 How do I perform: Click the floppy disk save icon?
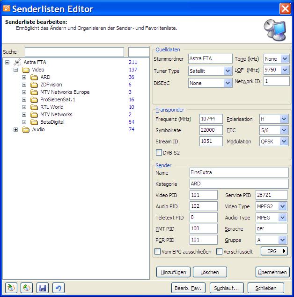click(43, 288)
